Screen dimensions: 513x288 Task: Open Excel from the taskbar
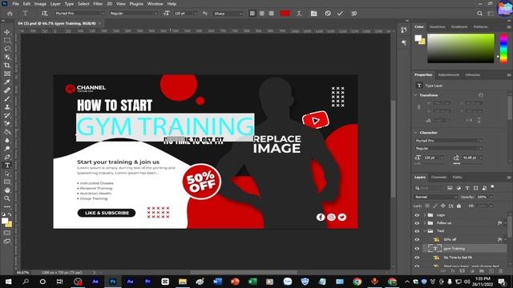coord(252,282)
